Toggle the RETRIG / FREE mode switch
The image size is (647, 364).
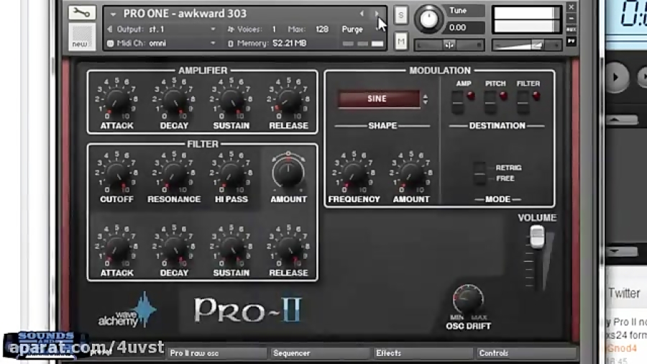pyautogui.click(x=479, y=173)
